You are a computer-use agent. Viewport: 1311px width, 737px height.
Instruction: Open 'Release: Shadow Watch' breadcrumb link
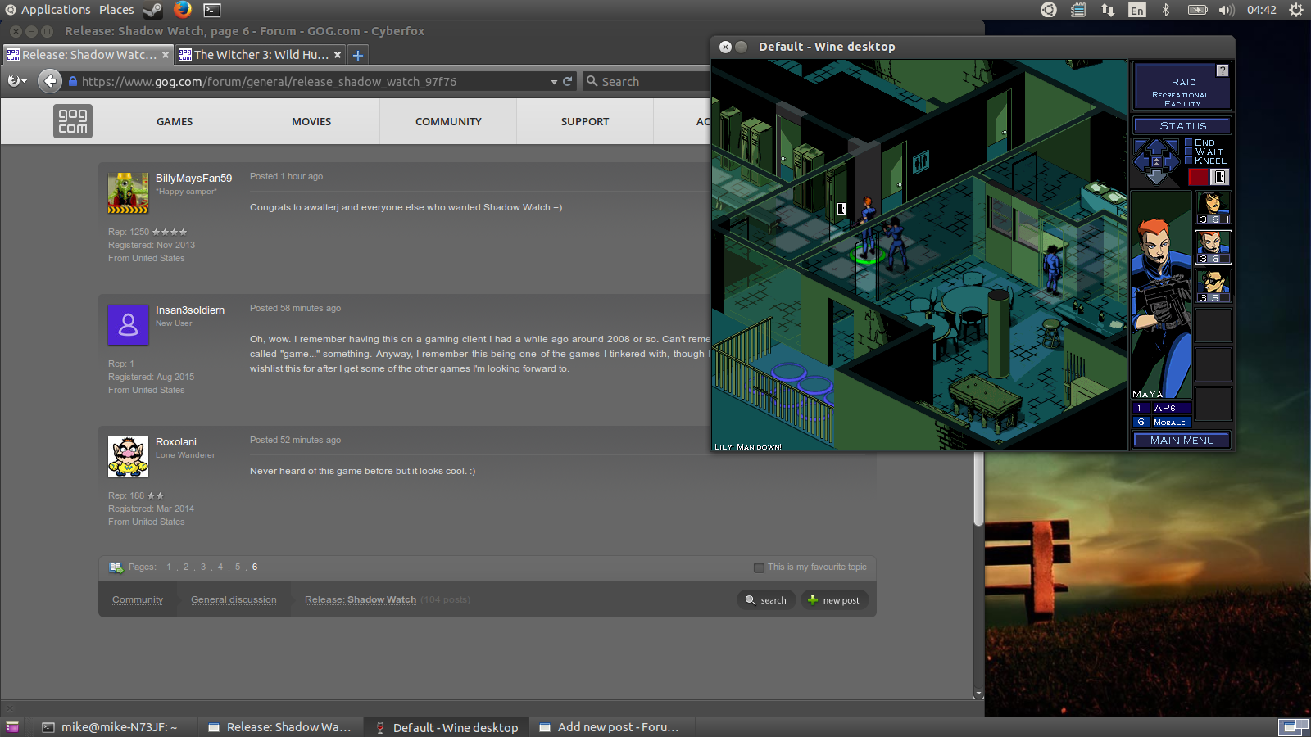coord(361,599)
